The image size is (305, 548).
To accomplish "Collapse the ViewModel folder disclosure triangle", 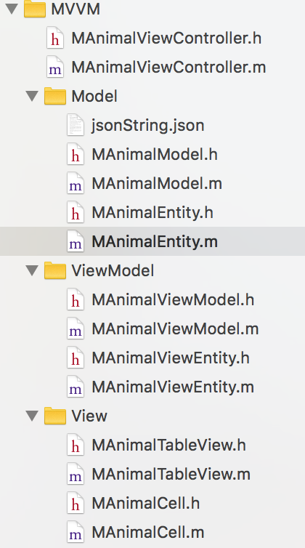I will (32, 270).
